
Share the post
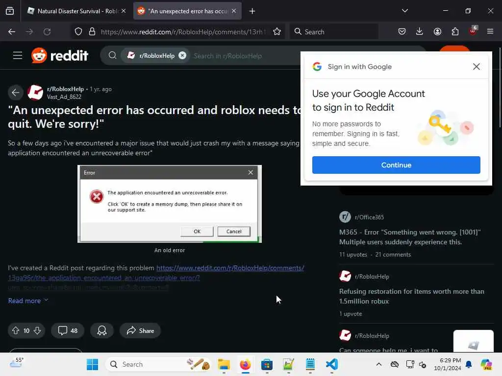[140, 330]
